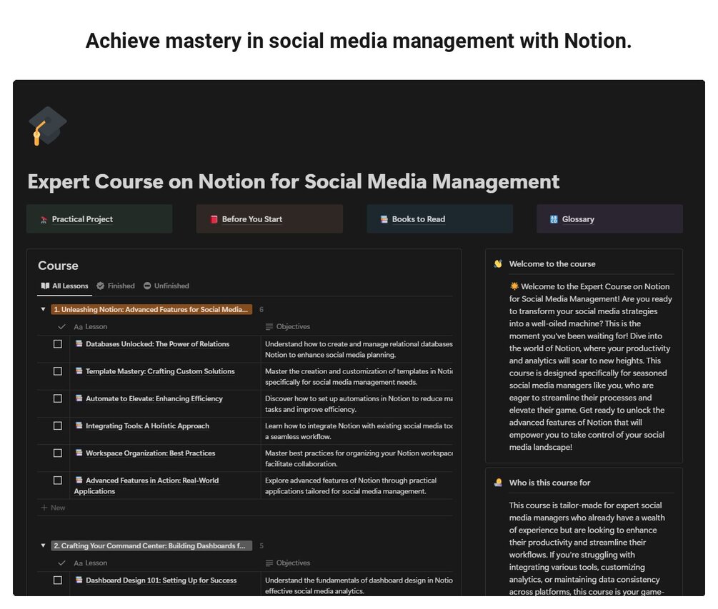The image size is (718, 609).
Task: Tick the Automate to Elevate checkbox
Action: (58, 398)
